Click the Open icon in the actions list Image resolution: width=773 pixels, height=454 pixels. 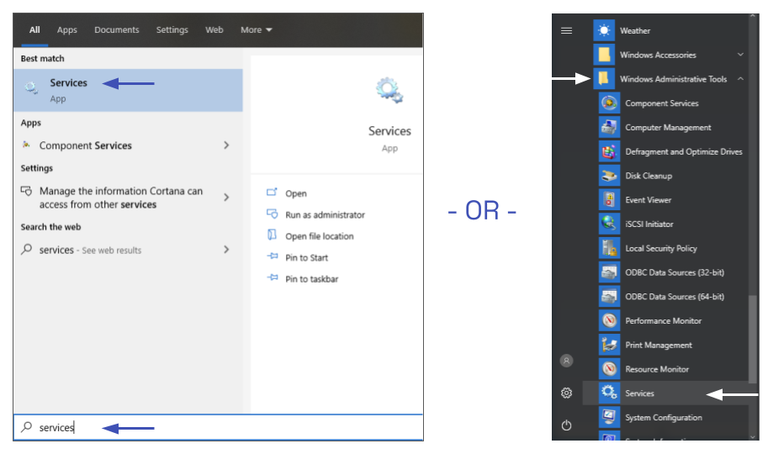tap(273, 193)
